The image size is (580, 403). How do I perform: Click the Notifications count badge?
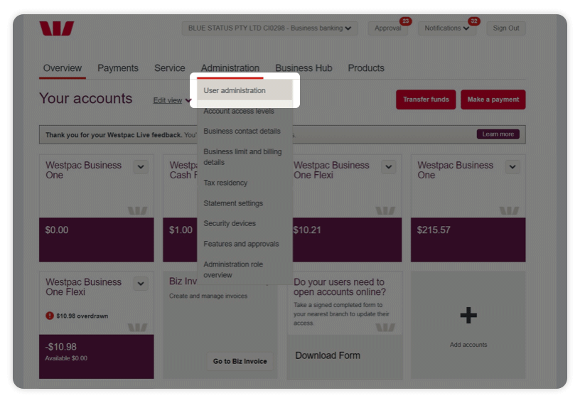coord(473,21)
